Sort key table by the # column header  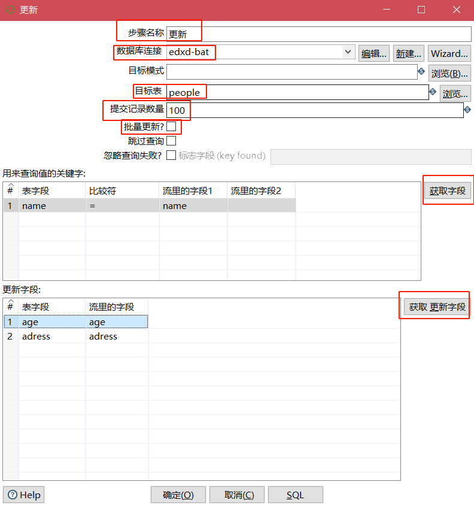10,190
